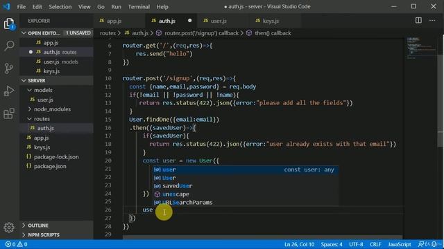Pick 'unescape' autocomplete suggestion
The width and height of the screenshot is (444, 249).
click(246, 194)
